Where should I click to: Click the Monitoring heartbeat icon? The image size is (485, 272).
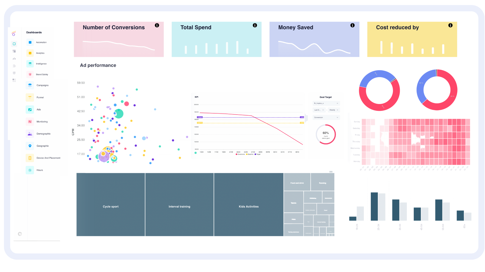(x=30, y=122)
